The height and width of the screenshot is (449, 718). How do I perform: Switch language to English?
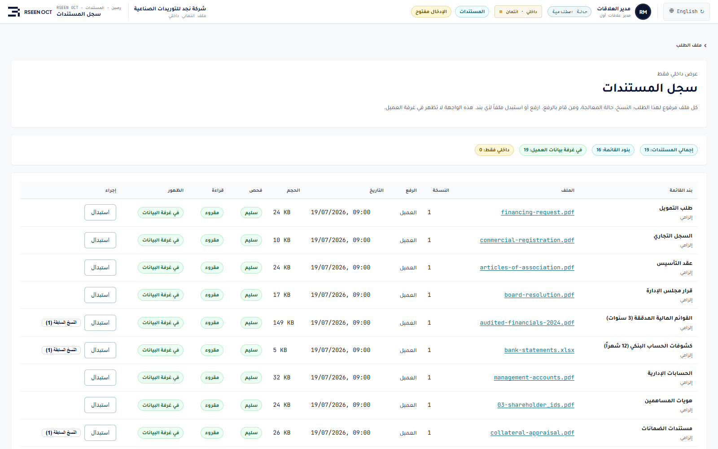point(687,12)
